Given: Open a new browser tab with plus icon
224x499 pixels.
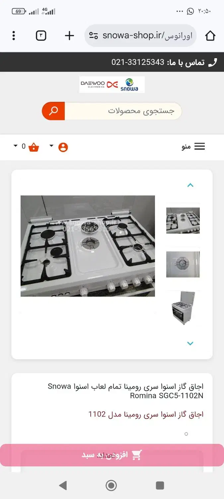Looking at the screenshot, I should [69, 36].
